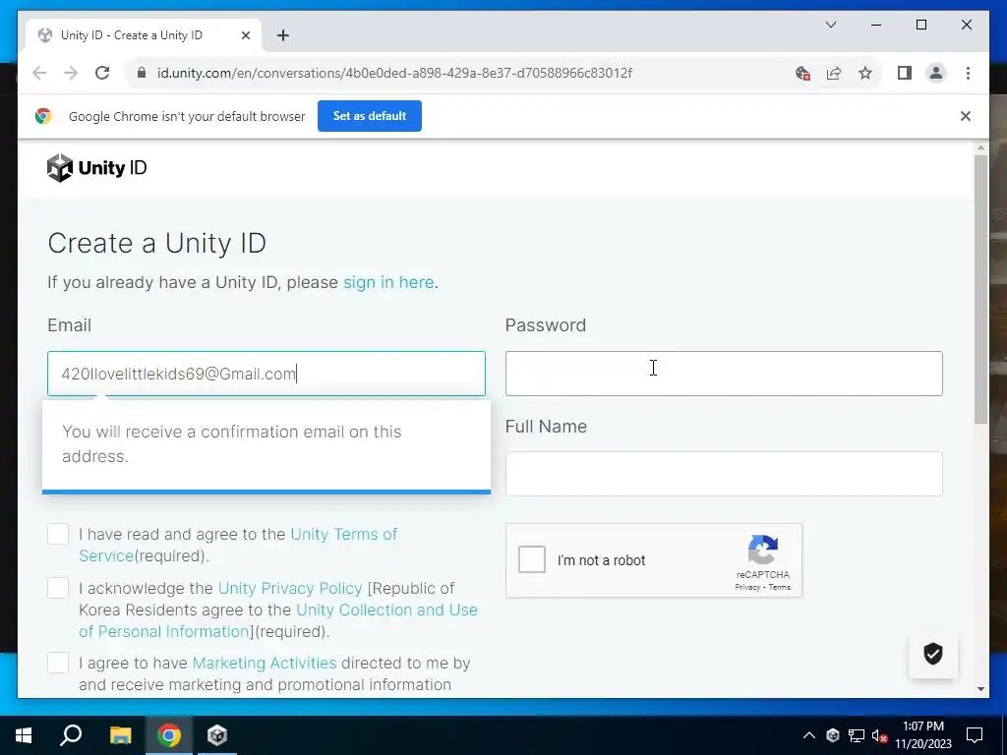Open the Chrome profile avatar
The width and height of the screenshot is (1007, 755).
(x=936, y=73)
